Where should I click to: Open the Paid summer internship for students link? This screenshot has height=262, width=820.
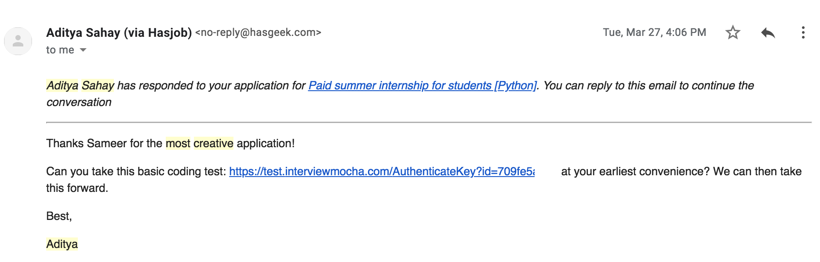click(x=422, y=85)
